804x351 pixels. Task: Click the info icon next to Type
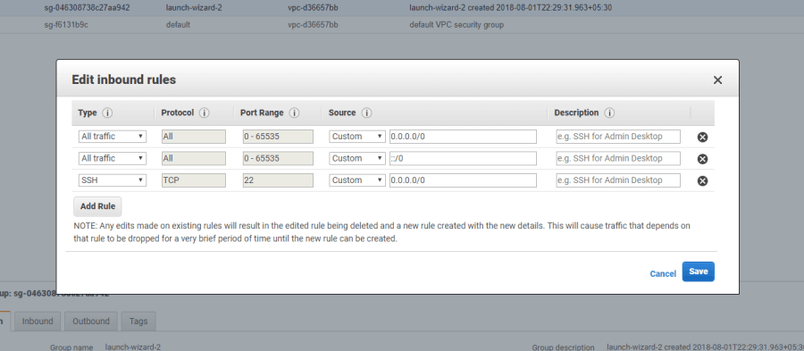107,113
